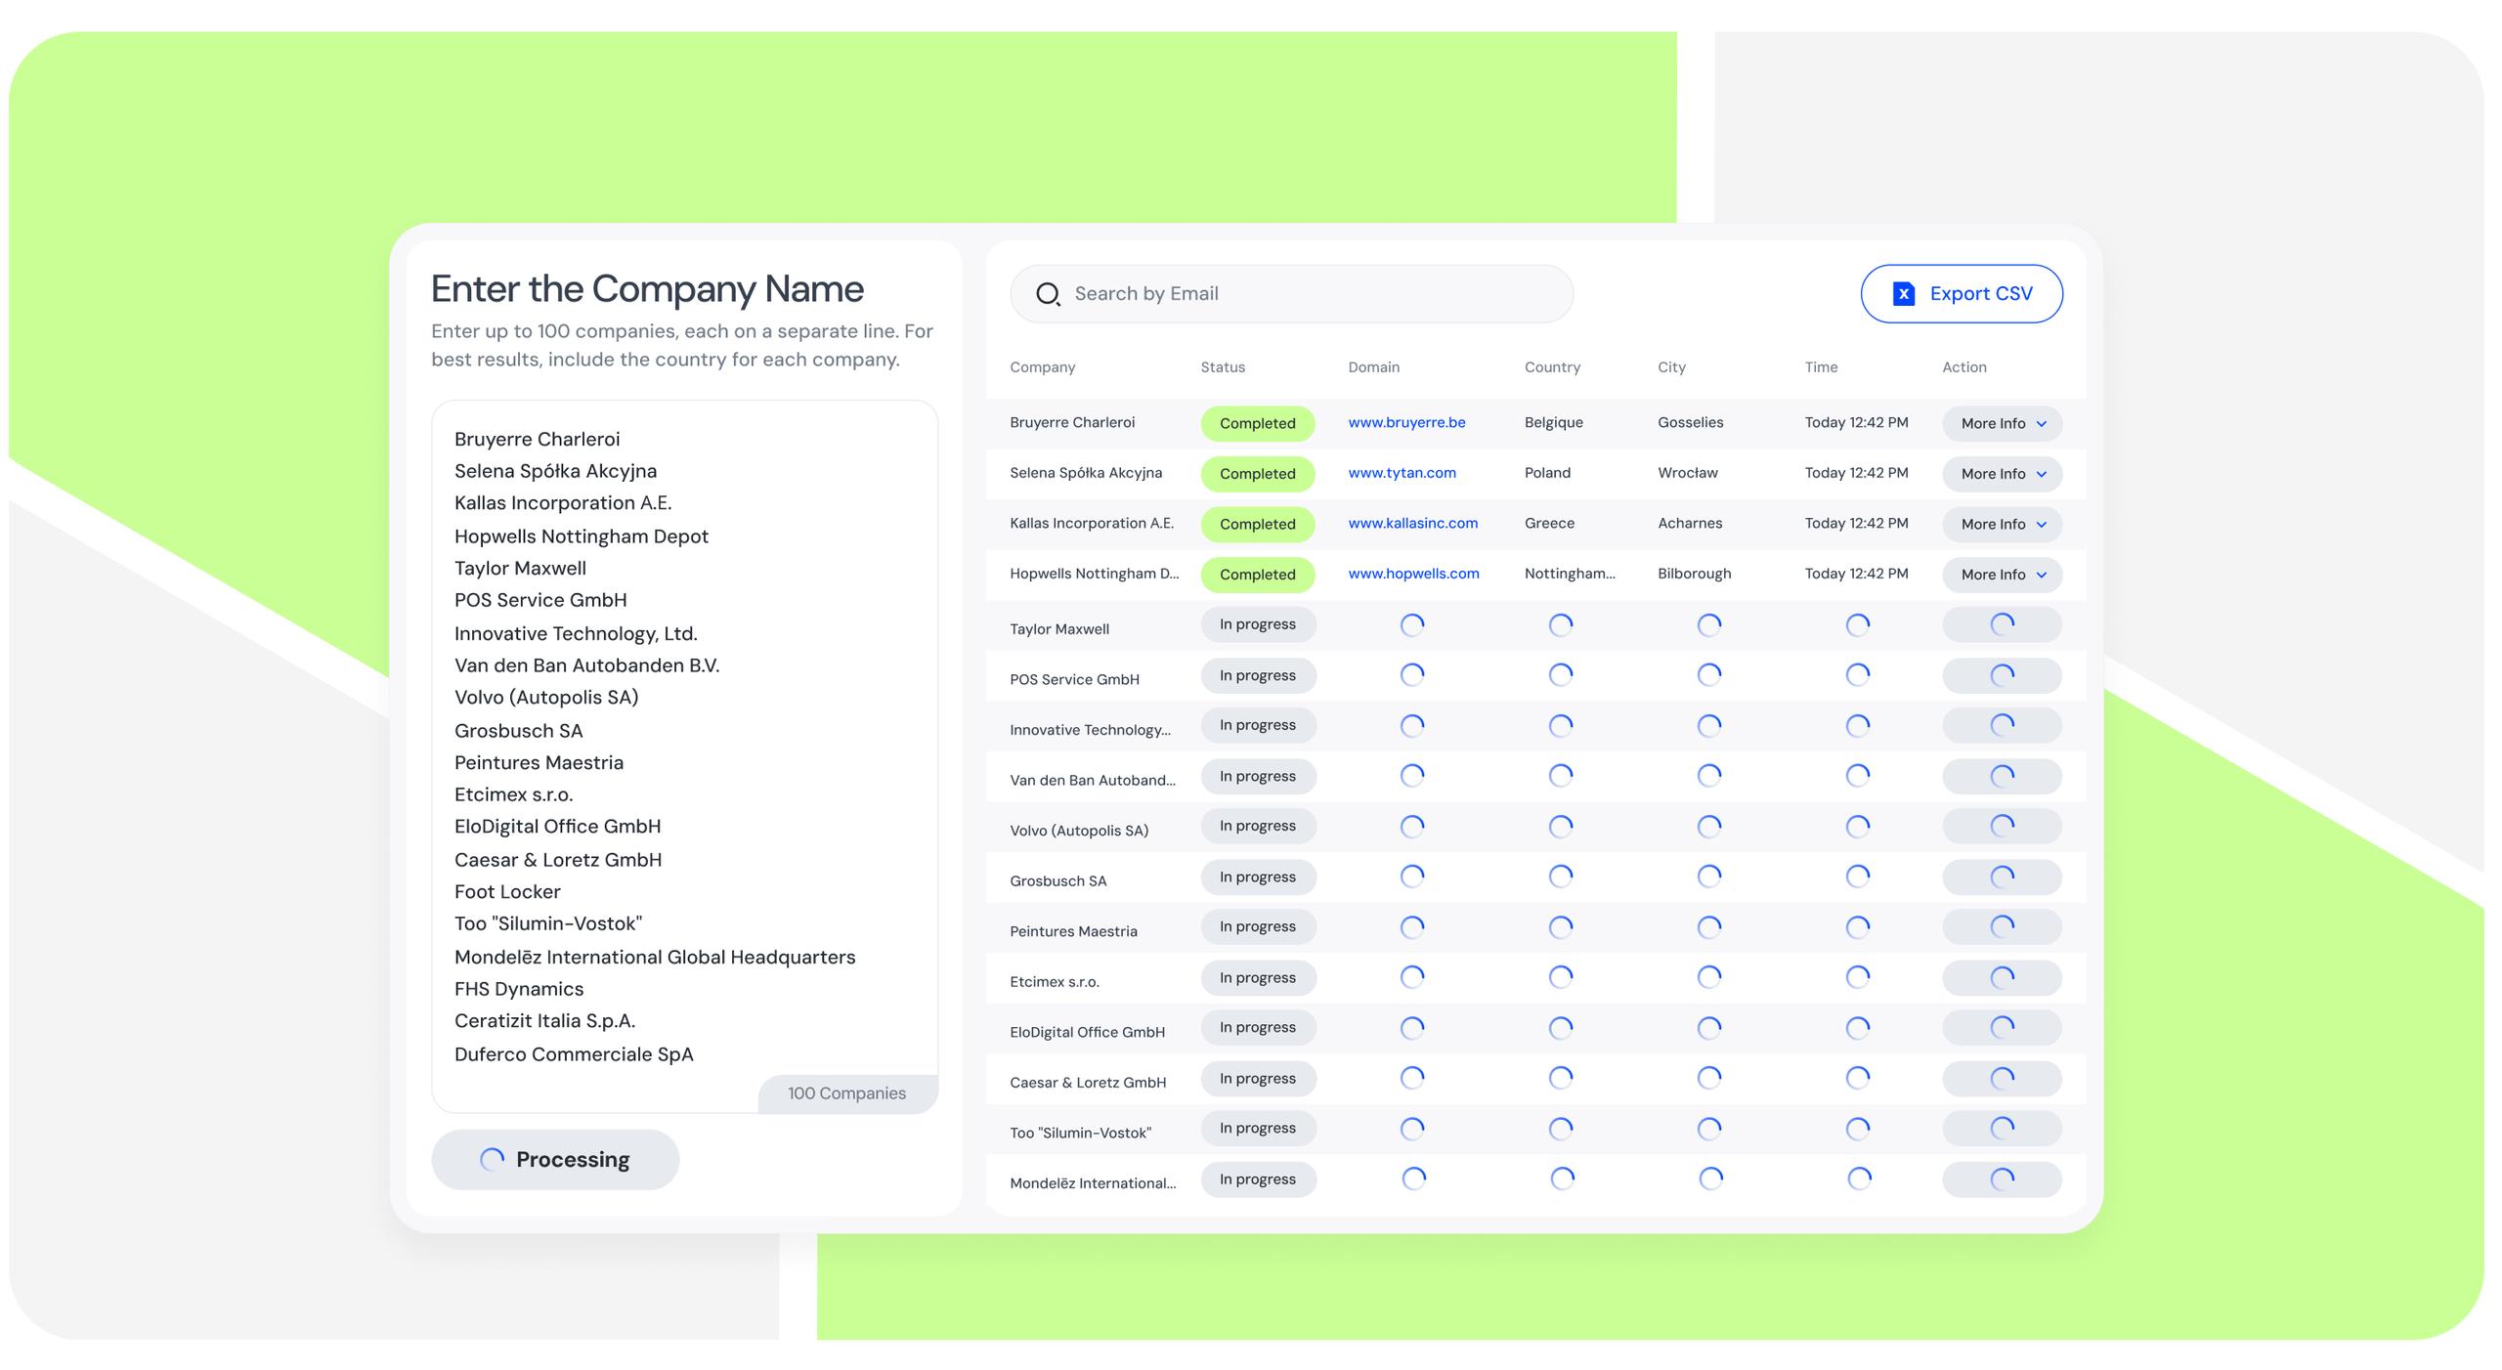Focus the Search by Email field
2502x1370 pixels.
pos(1310,294)
